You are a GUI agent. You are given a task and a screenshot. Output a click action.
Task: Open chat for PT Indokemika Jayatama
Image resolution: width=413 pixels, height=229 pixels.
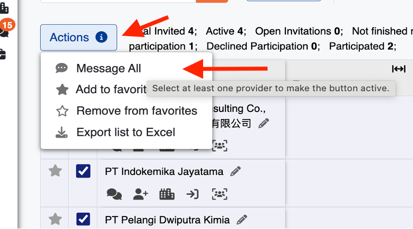pos(114,194)
